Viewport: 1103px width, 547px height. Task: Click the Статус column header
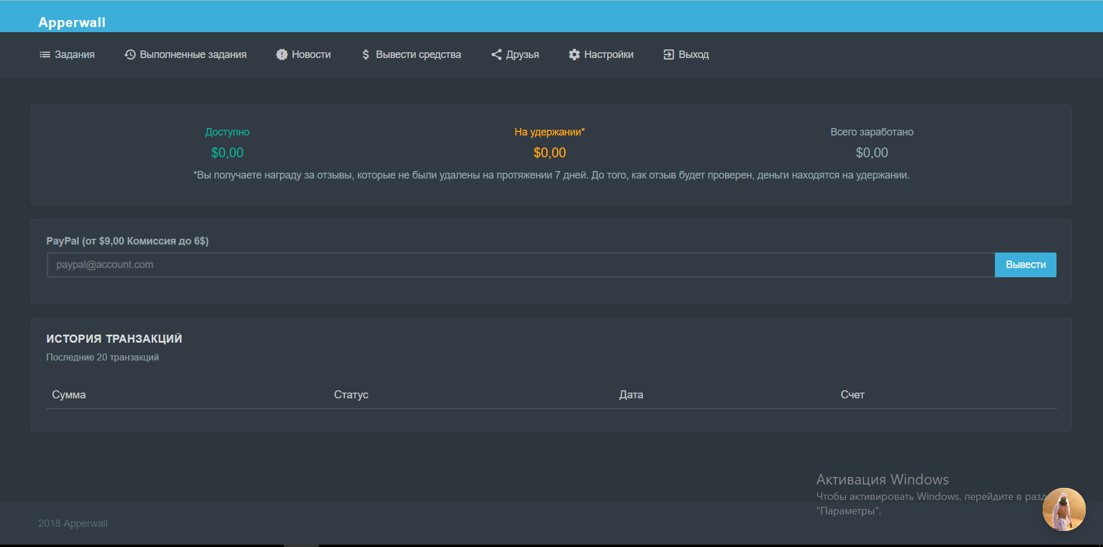point(351,395)
